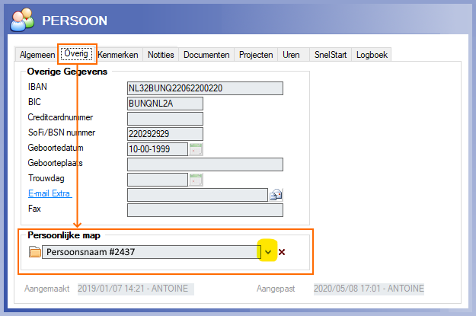
Task: Open the Documenten tab
Action: (x=206, y=55)
